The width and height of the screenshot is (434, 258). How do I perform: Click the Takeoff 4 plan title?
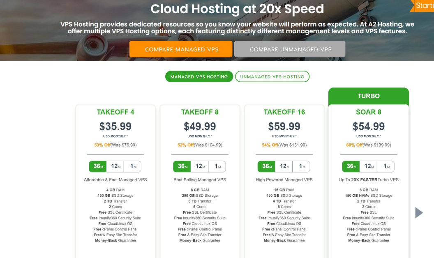point(115,112)
